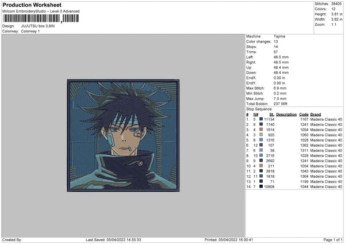345x244 pixels.
Task: Select design name "JUJUTSU box 3,8IN"
Action: 38,26
